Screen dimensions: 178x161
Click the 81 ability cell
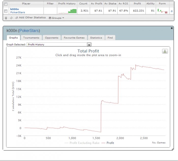click(x=151, y=11)
